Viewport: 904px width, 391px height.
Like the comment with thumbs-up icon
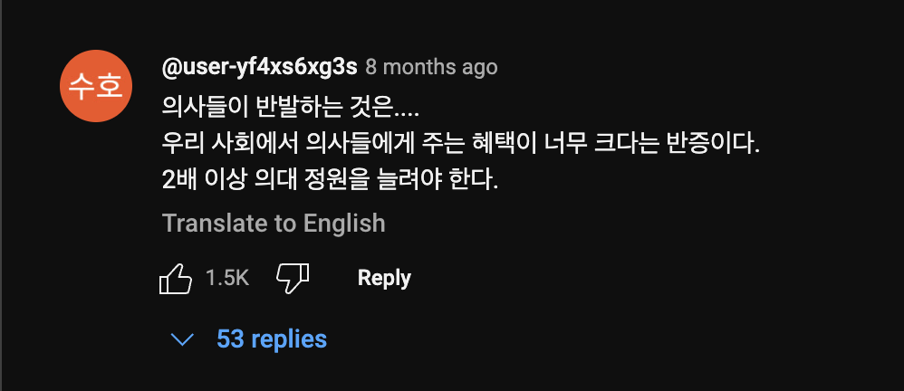pos(176,279)
